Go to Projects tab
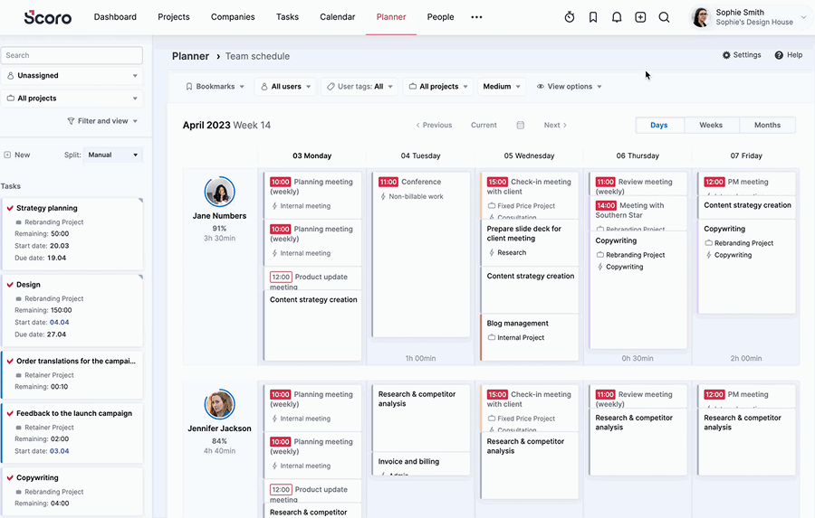This screenshot has width=815, height=518. (x=174, y=17)
